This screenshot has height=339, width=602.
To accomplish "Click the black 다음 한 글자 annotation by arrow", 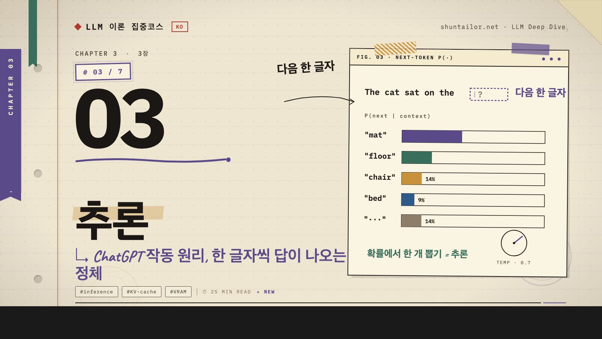I will pyautogui.click(x=306, y=67).
